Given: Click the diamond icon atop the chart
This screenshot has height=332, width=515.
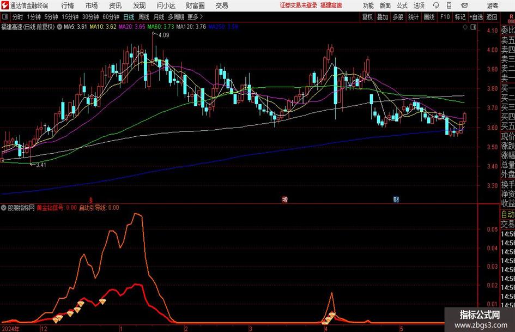Looking at the screenshot, I should pos(465,27).
